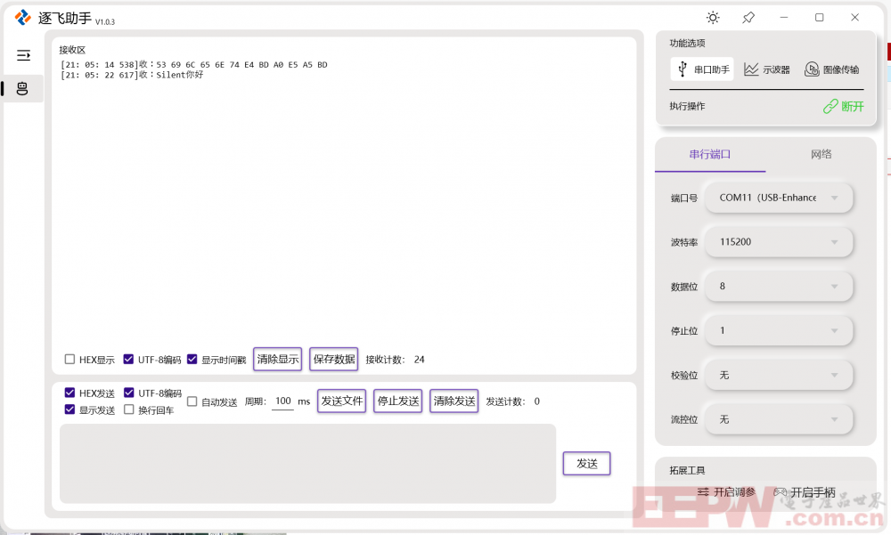
Task: Open the 停止位 dropdown showing 1
Action: tap(779, 330)
